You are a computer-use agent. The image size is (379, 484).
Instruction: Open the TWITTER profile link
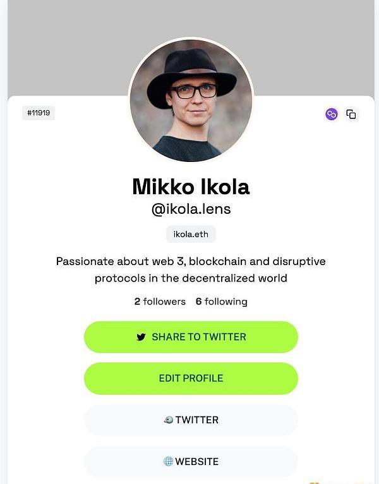click(191, 419)
